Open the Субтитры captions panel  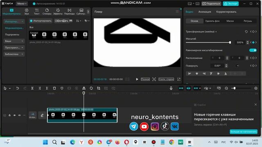pos(81,12)
